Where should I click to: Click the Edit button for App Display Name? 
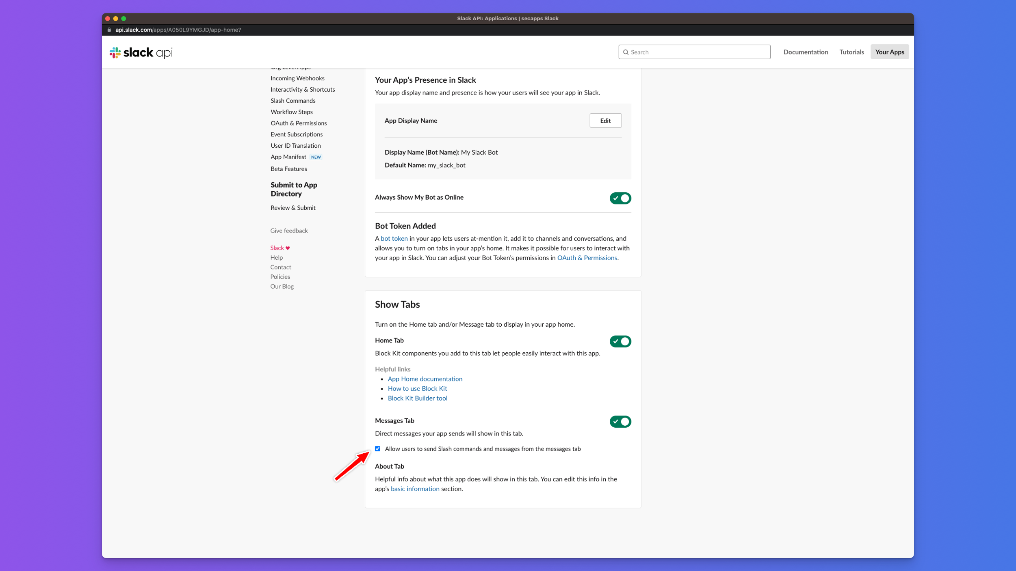[x=605, y=121]
